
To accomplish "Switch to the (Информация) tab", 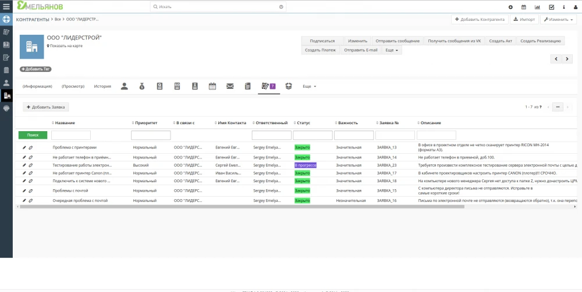I will point(37,86).
